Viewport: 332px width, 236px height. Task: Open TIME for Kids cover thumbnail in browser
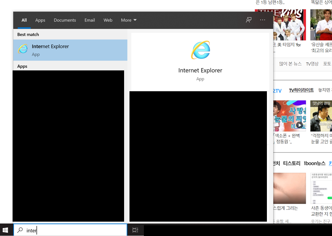click(x=290, y=25)
